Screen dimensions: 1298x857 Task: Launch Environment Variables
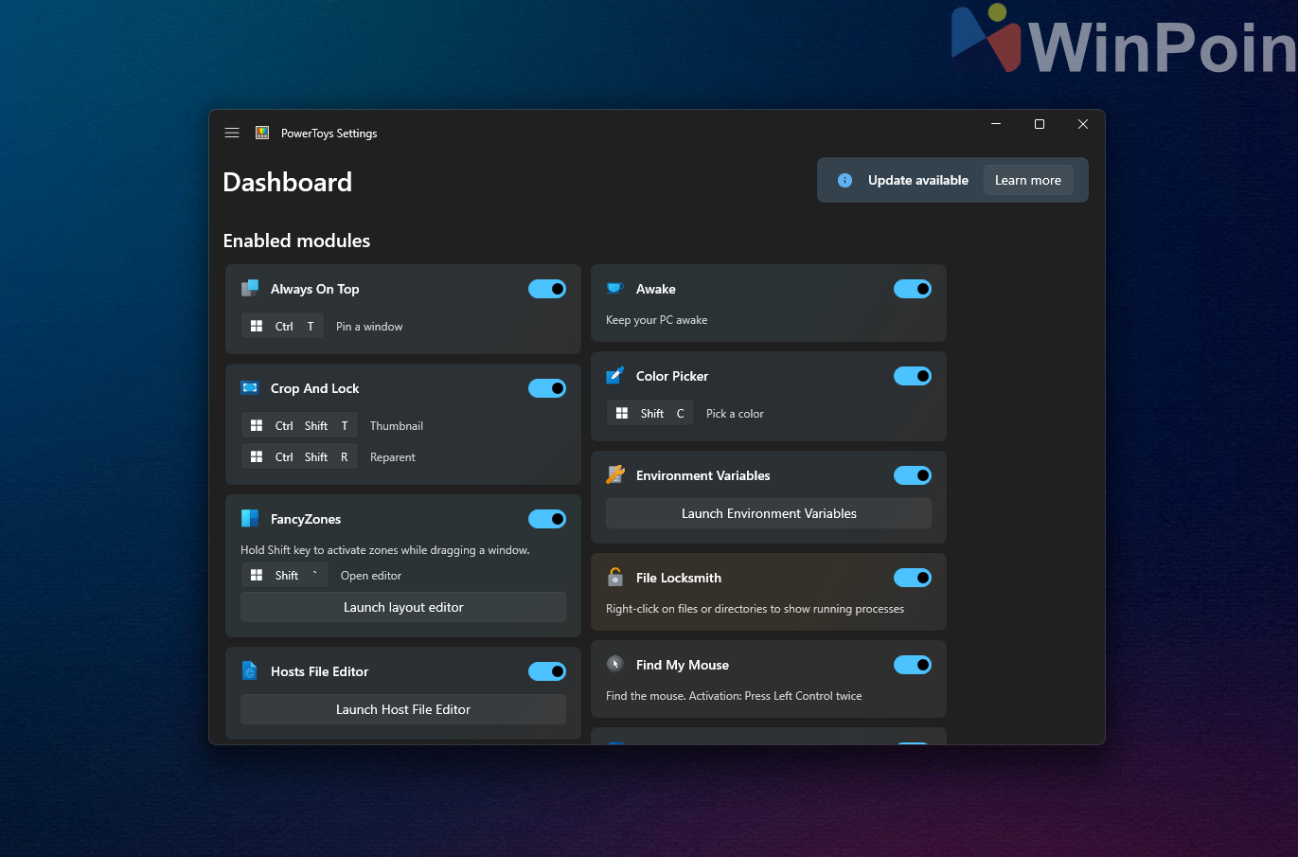click(x=769, y=513)
